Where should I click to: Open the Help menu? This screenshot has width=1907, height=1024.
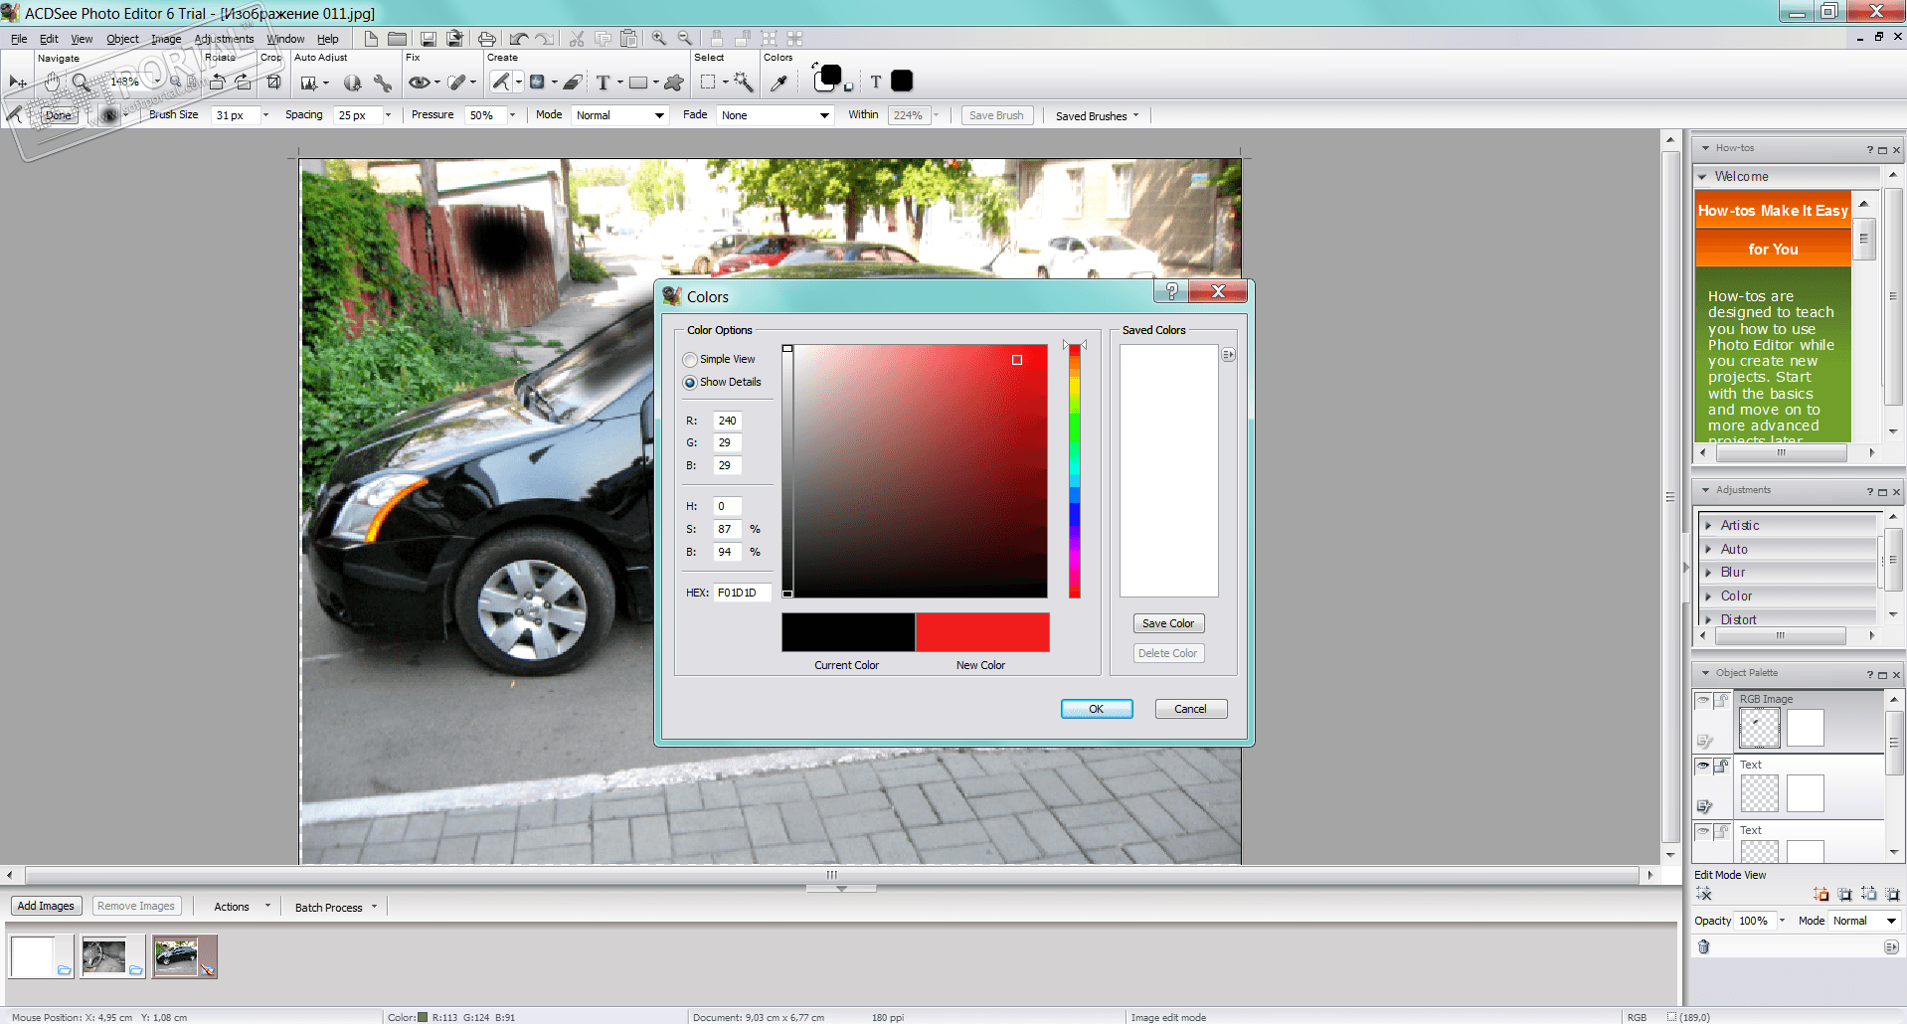328,40
